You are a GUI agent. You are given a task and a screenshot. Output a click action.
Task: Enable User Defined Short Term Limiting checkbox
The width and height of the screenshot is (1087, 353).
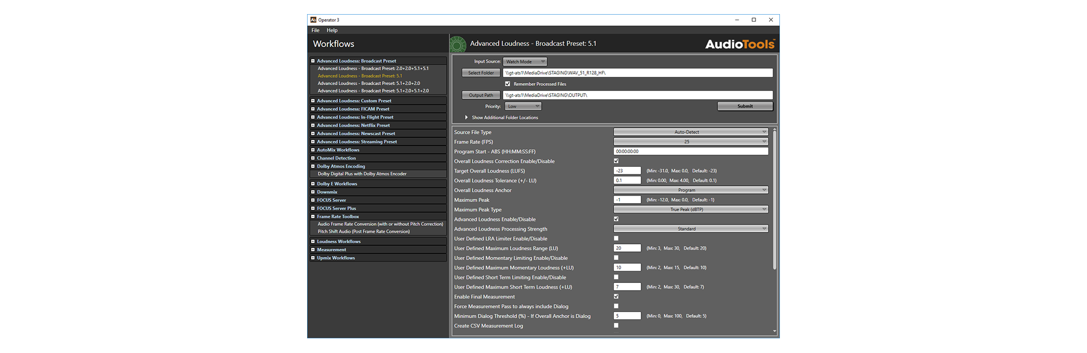[x=616, y=277]
